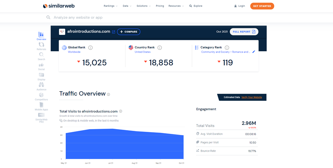The height and width of the screenshot is (168, 333).
Task: Click the Global Rank info icon
Action: tap(91, 47)
